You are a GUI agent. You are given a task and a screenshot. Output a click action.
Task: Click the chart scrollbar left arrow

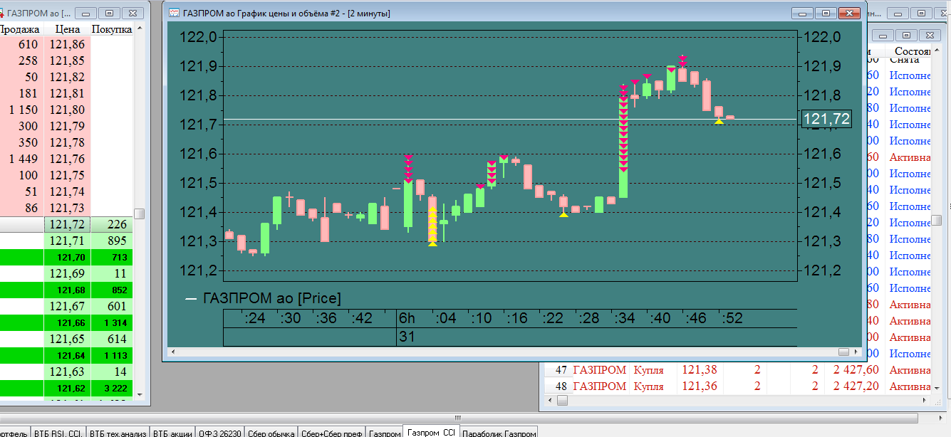tap(173, 352)
